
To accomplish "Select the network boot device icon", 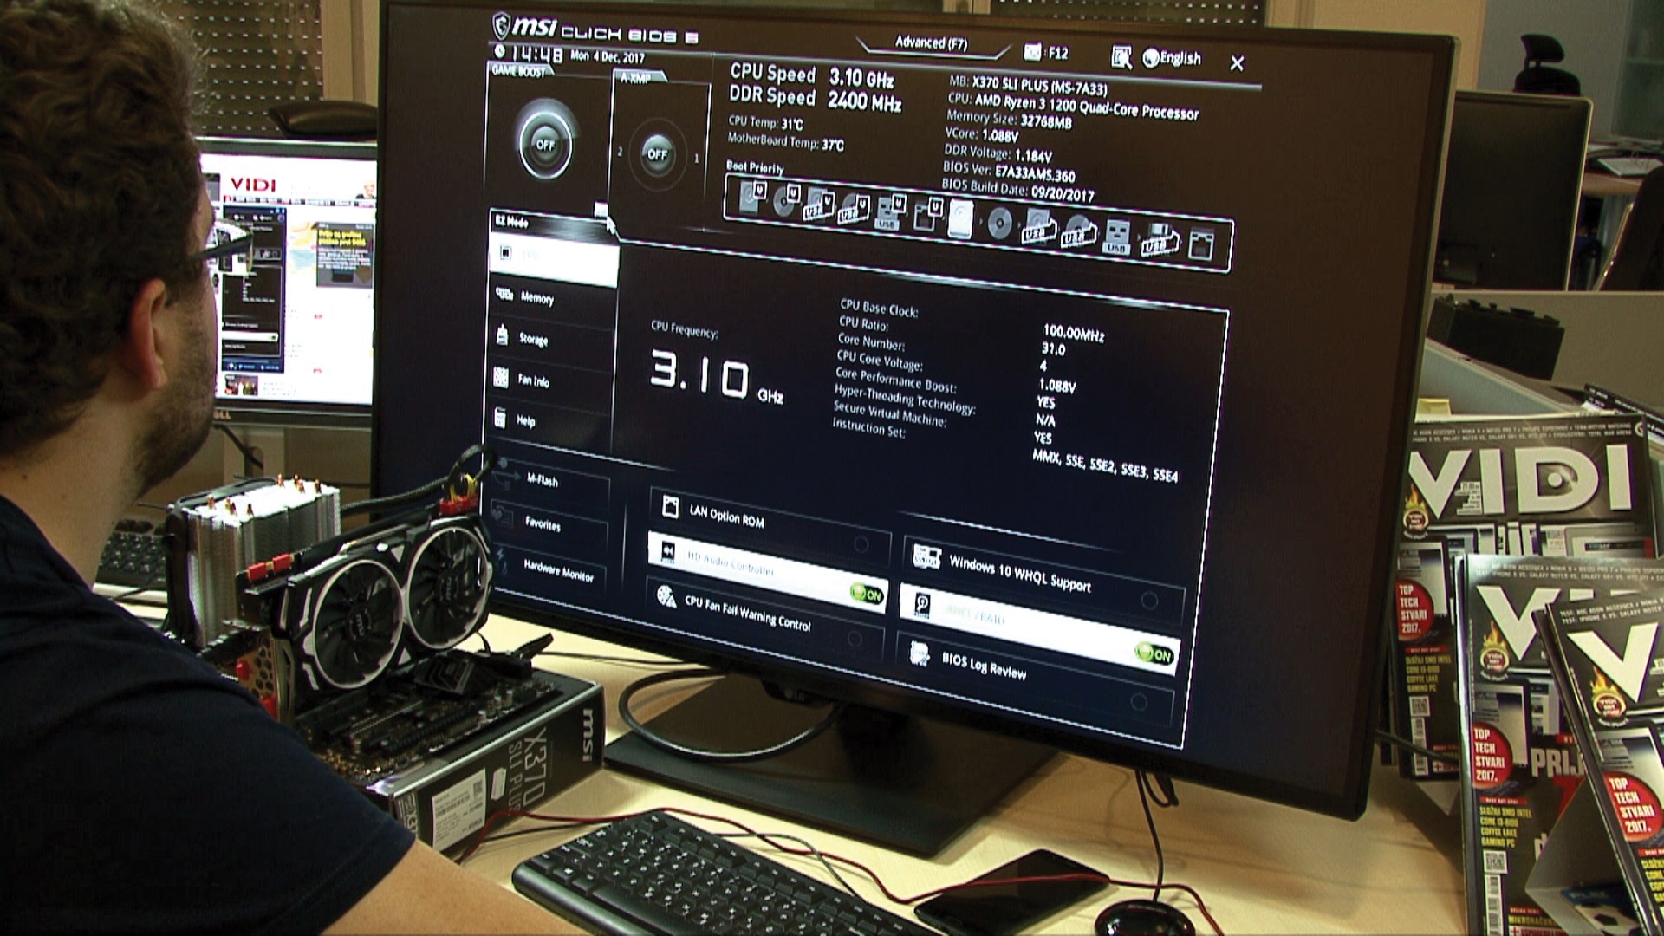I will 1200,244.
